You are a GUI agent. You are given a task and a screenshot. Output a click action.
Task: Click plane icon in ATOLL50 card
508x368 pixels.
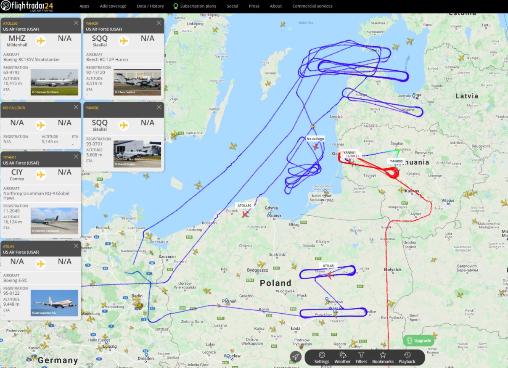coord(41,41)
